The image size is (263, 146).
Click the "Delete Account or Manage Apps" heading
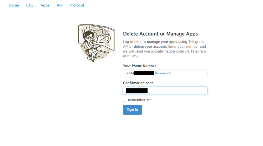pyautogui.click(x=160, y=34)
